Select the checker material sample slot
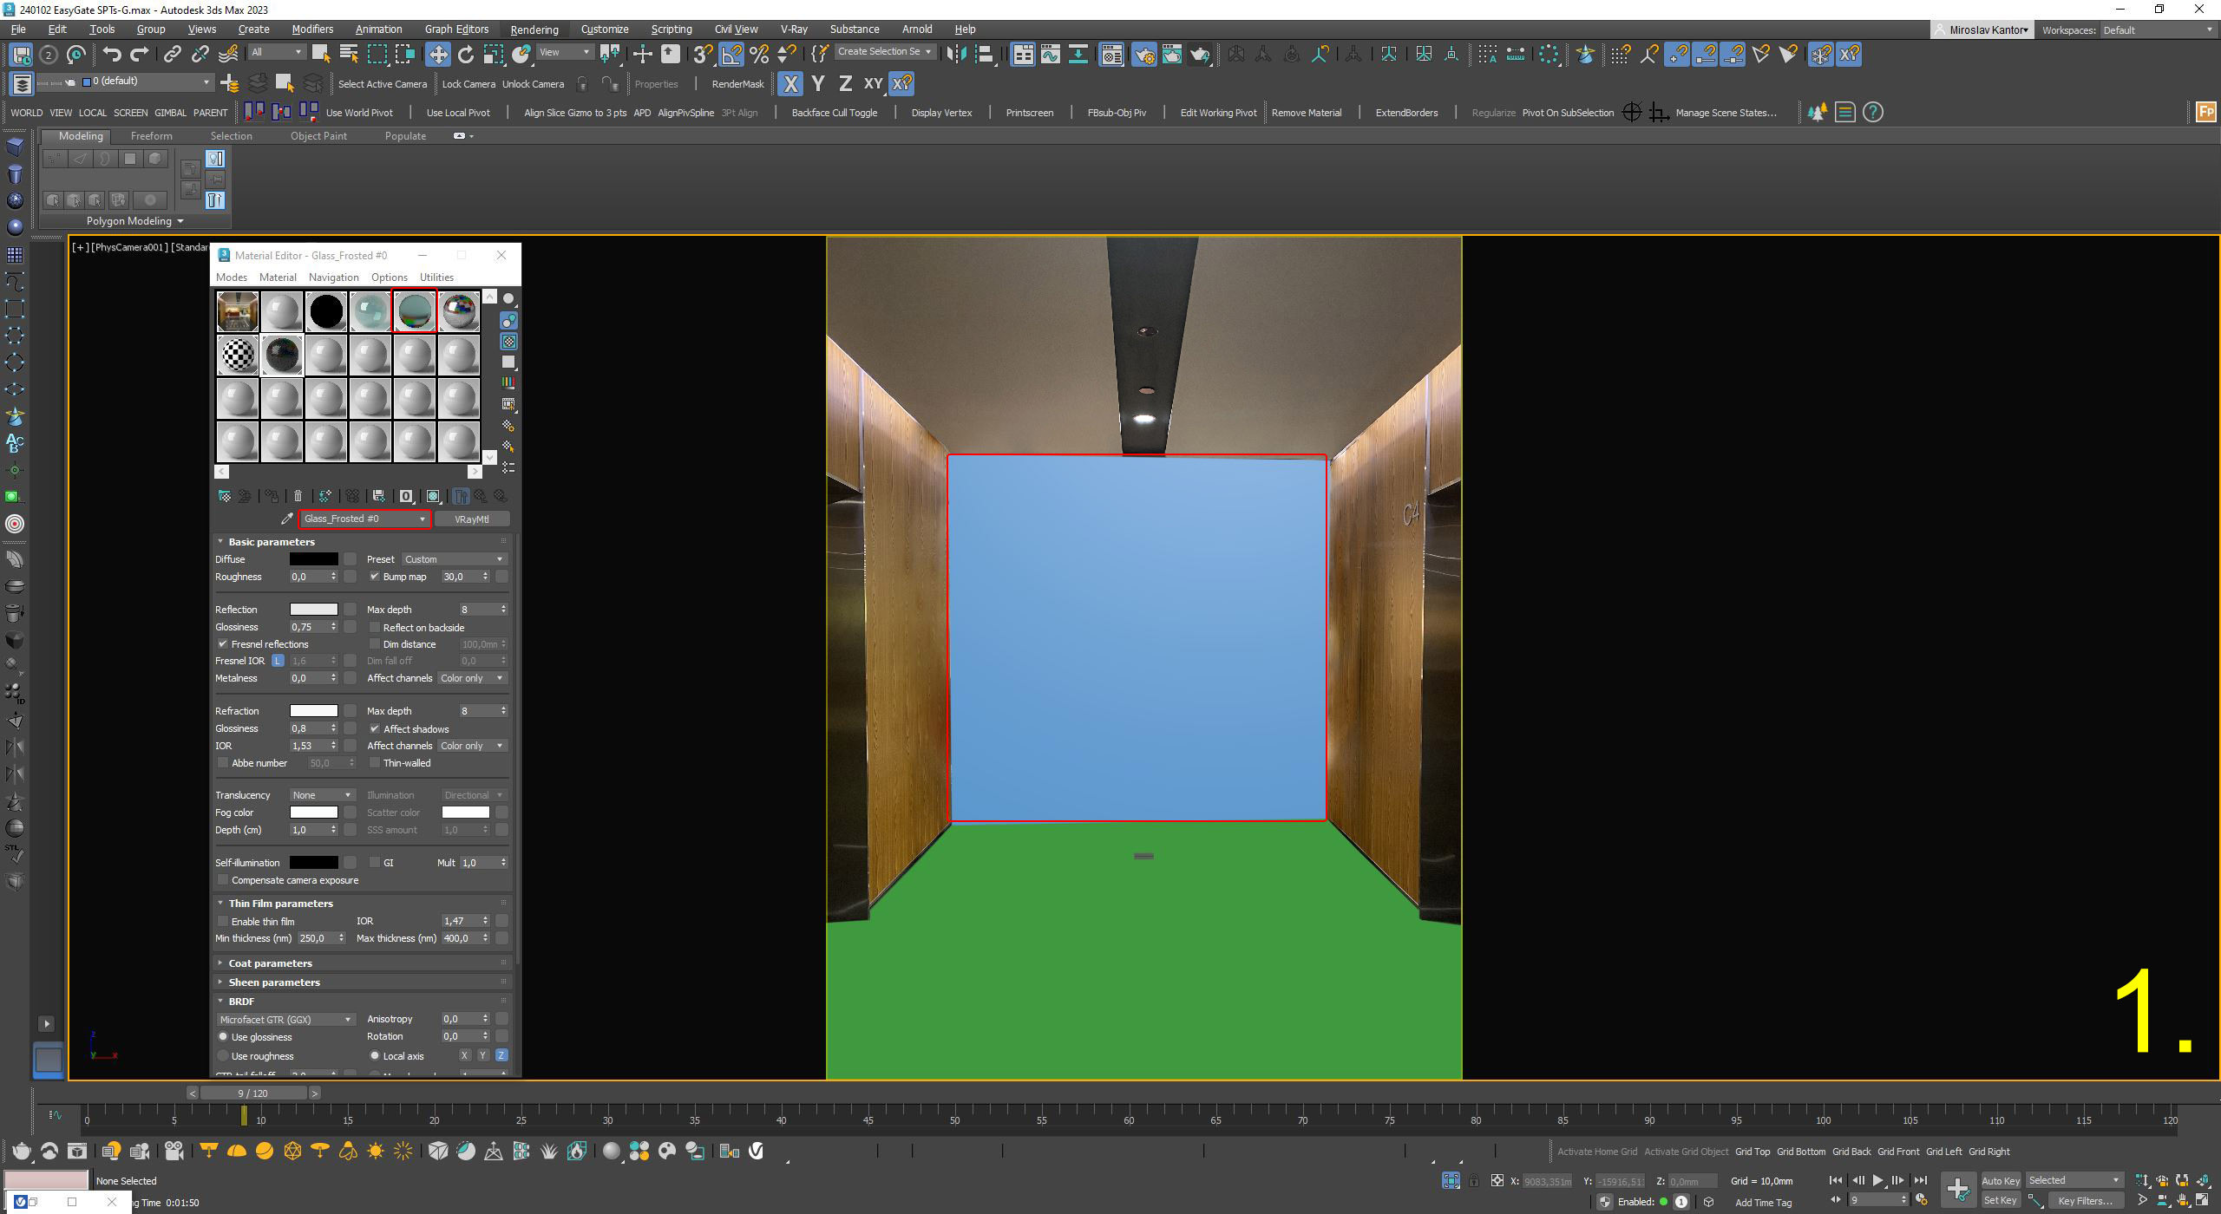 [x=237, y=356]
